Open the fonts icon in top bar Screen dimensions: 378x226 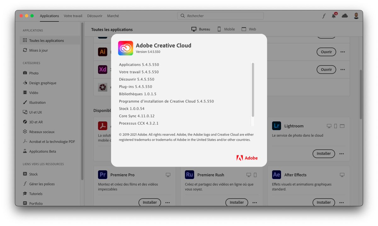click(x=324, y=16)
